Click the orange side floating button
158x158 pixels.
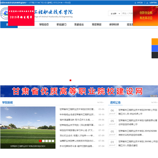[155, 42]
